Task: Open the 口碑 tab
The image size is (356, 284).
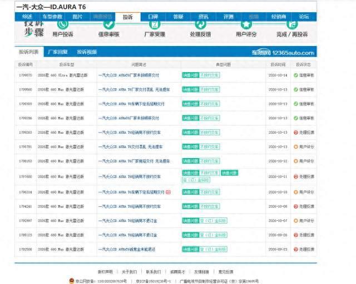Action: point(153,17)
